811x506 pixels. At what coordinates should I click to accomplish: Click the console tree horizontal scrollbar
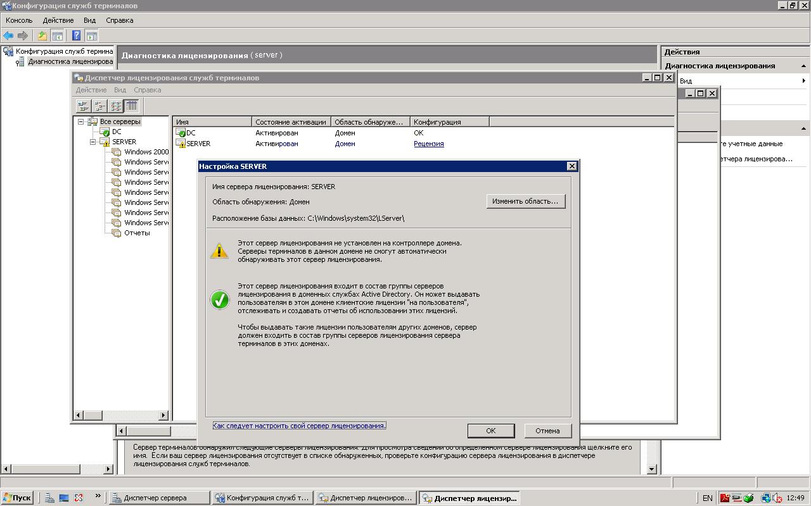tap(57, 469)
